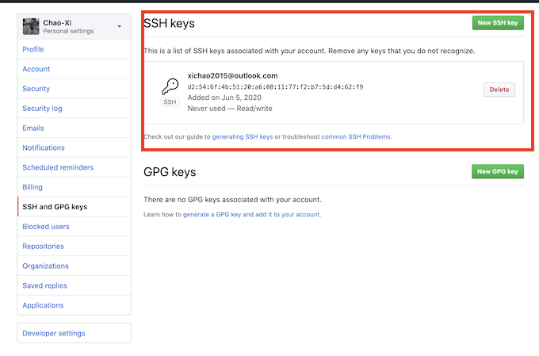Open Saved replies settings
This screenshot has width=539, height=356.
(44, 285)
